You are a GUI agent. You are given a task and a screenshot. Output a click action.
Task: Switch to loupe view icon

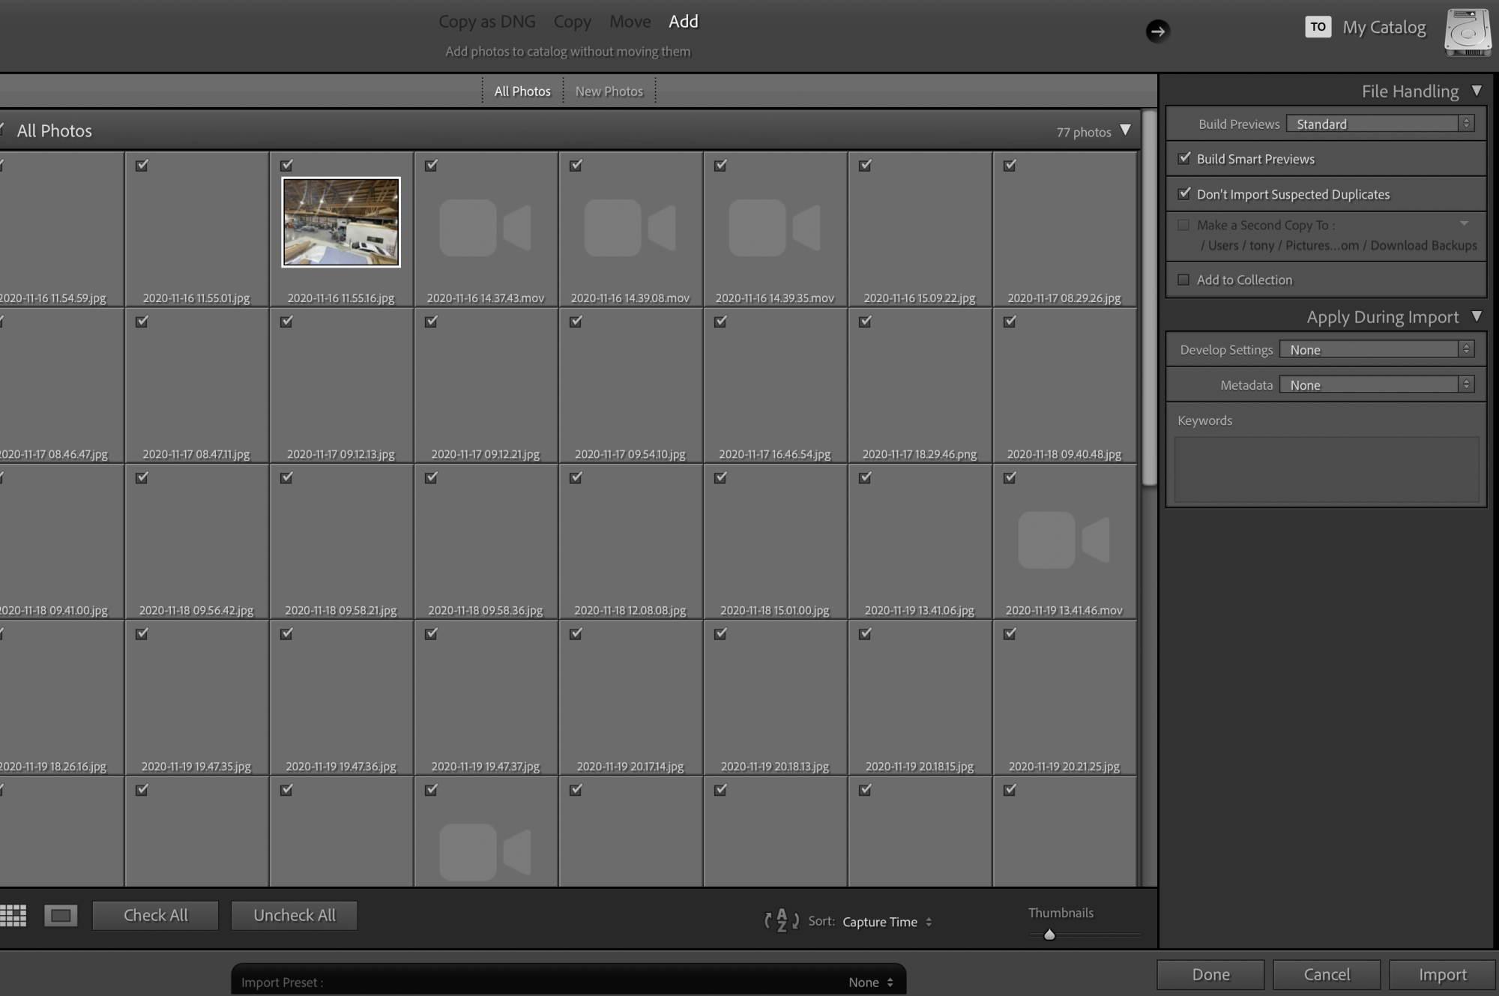(61, 915)
